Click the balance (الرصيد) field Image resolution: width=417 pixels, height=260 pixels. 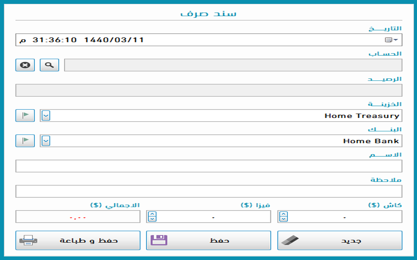coord(209,90)
